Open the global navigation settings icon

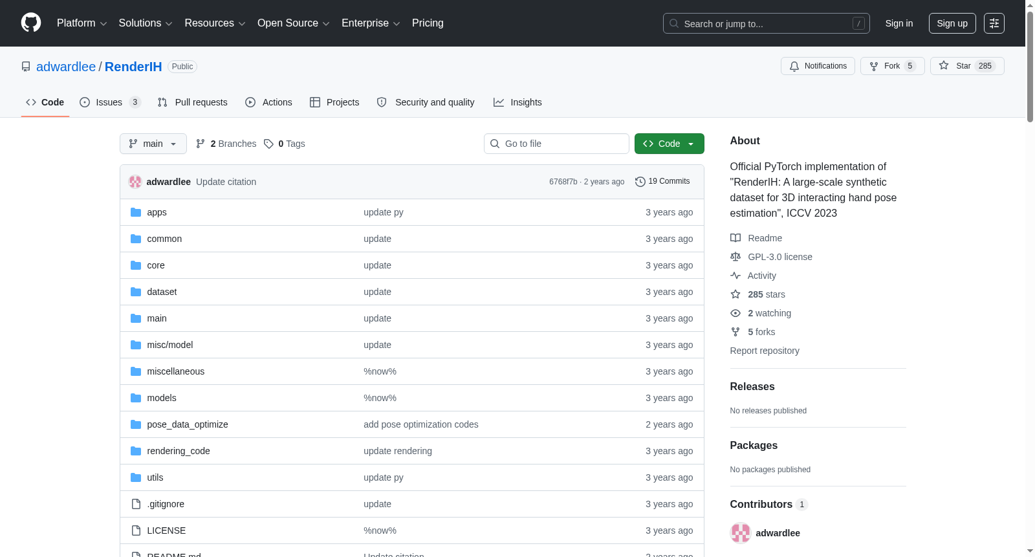(x=994, y=23)
